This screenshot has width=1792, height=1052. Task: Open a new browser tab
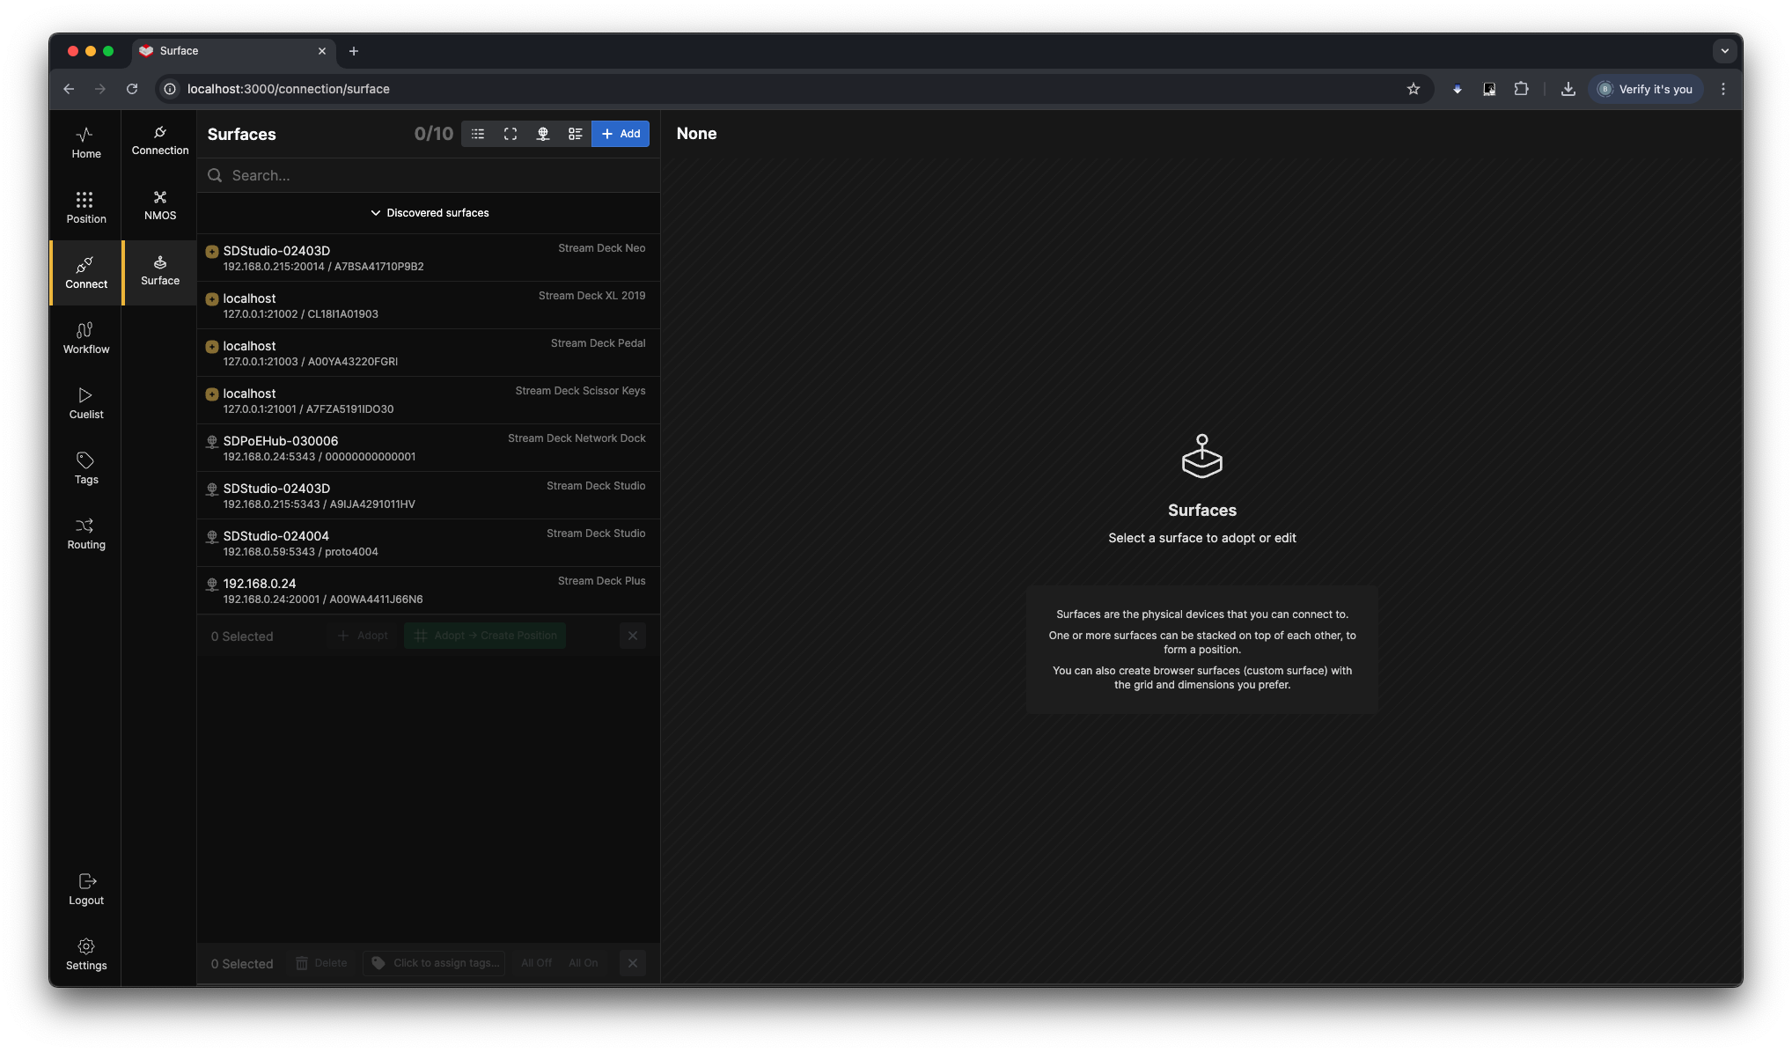(x=354, y=51)
